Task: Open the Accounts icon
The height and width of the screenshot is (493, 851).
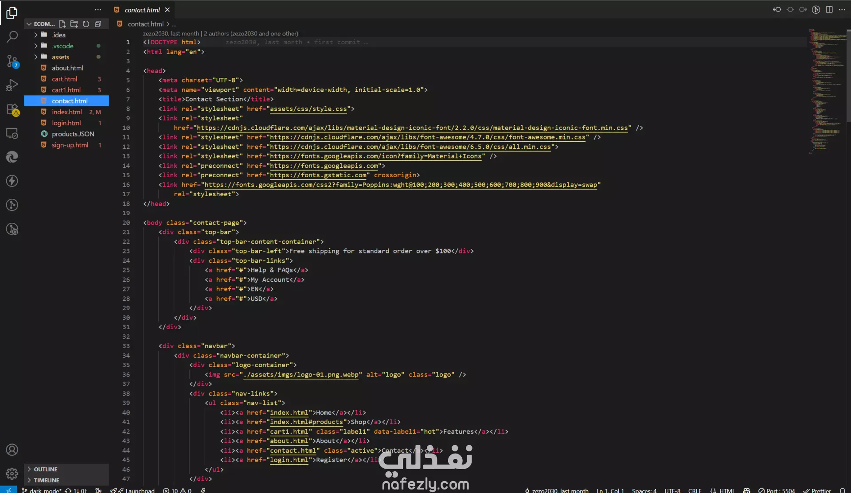Action: [x=12, y=450]
